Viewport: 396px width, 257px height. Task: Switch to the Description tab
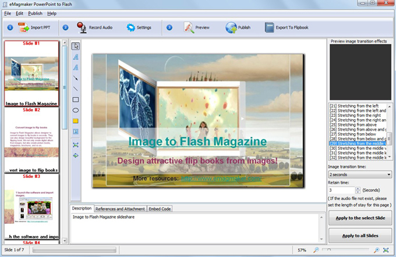coord(82,208)
